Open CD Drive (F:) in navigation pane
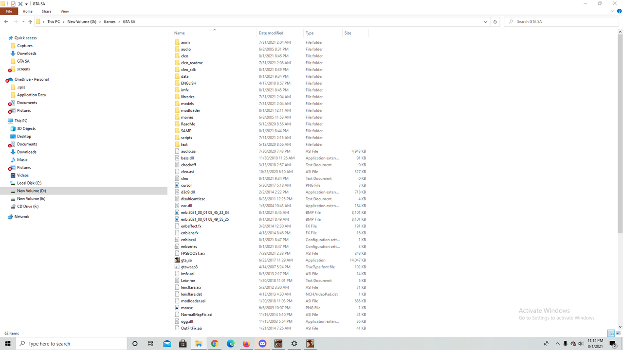Viewport: 623px width, 350px height. (x=28, y=207)
